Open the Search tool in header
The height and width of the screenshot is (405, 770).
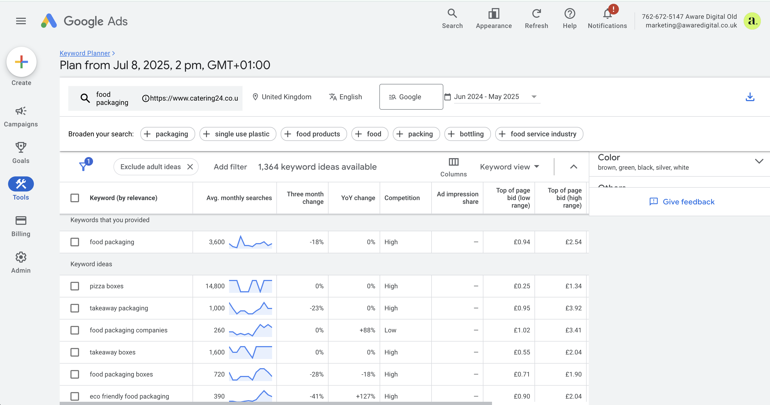[x=452, y=19]
